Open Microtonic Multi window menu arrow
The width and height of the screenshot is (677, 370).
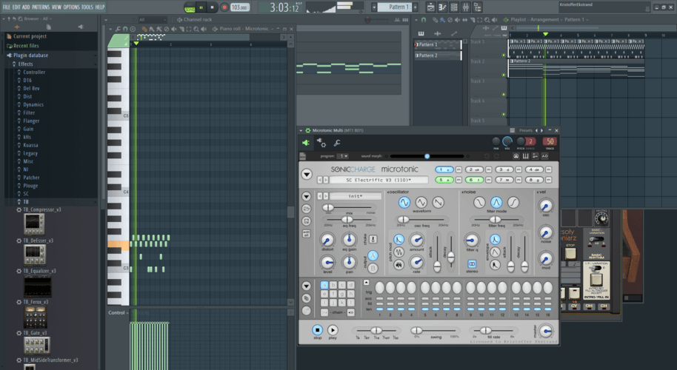tap(301, 130)
